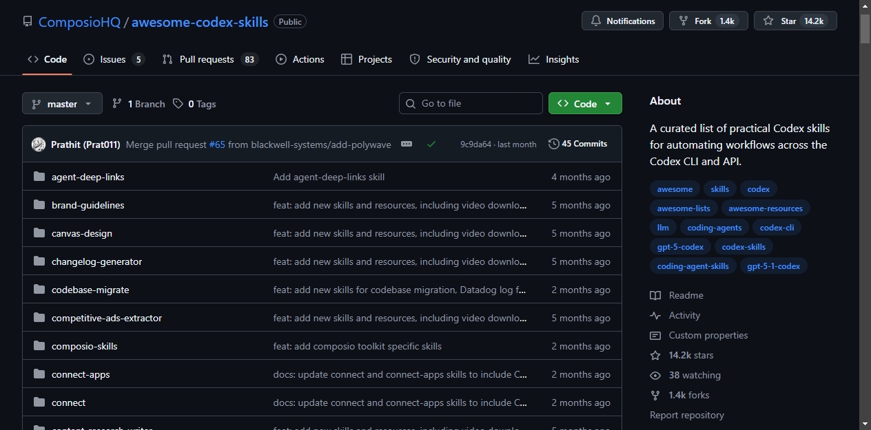The height and width of the screenshot is (430, 871).
Task: Open the Projects tab
Action: (x=367, y=59)
